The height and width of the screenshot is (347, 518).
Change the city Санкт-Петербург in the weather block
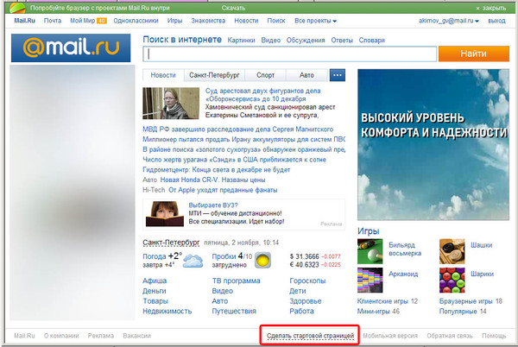point(171,243)
